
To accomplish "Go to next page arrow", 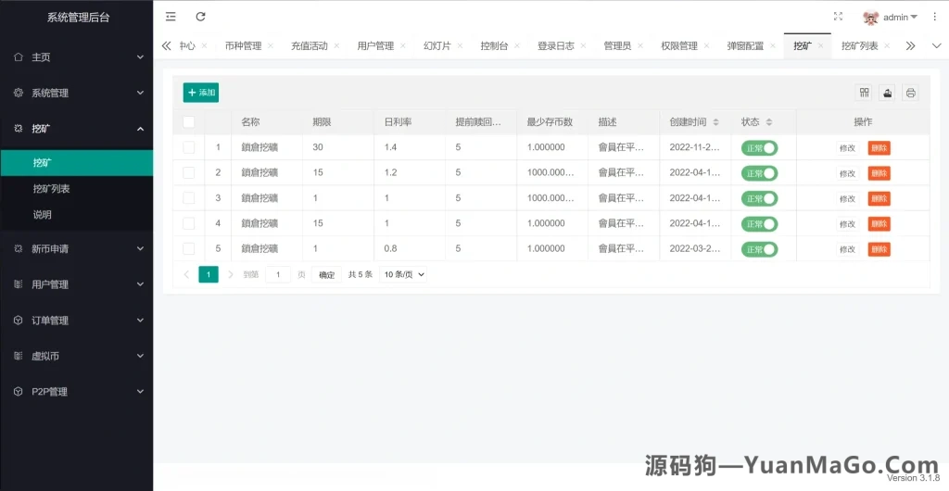I will 230,274.
